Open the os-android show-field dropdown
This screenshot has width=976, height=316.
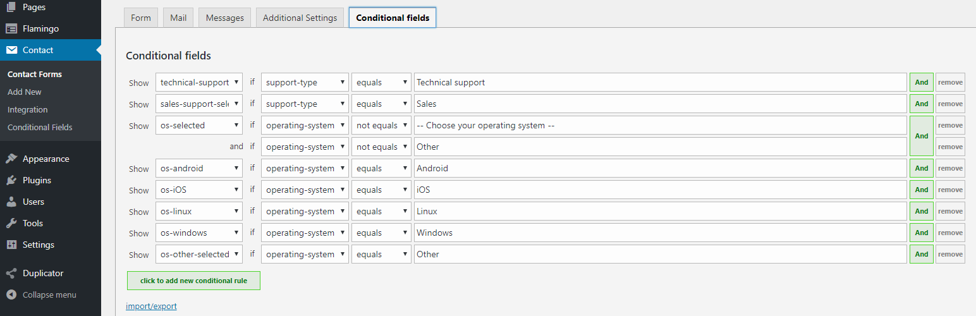tap(199, 168)
